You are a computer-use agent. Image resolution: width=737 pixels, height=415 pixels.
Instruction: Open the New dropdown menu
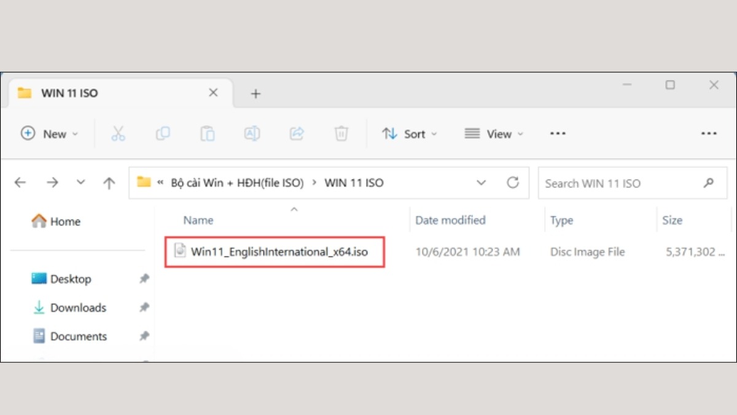[50, 133]
